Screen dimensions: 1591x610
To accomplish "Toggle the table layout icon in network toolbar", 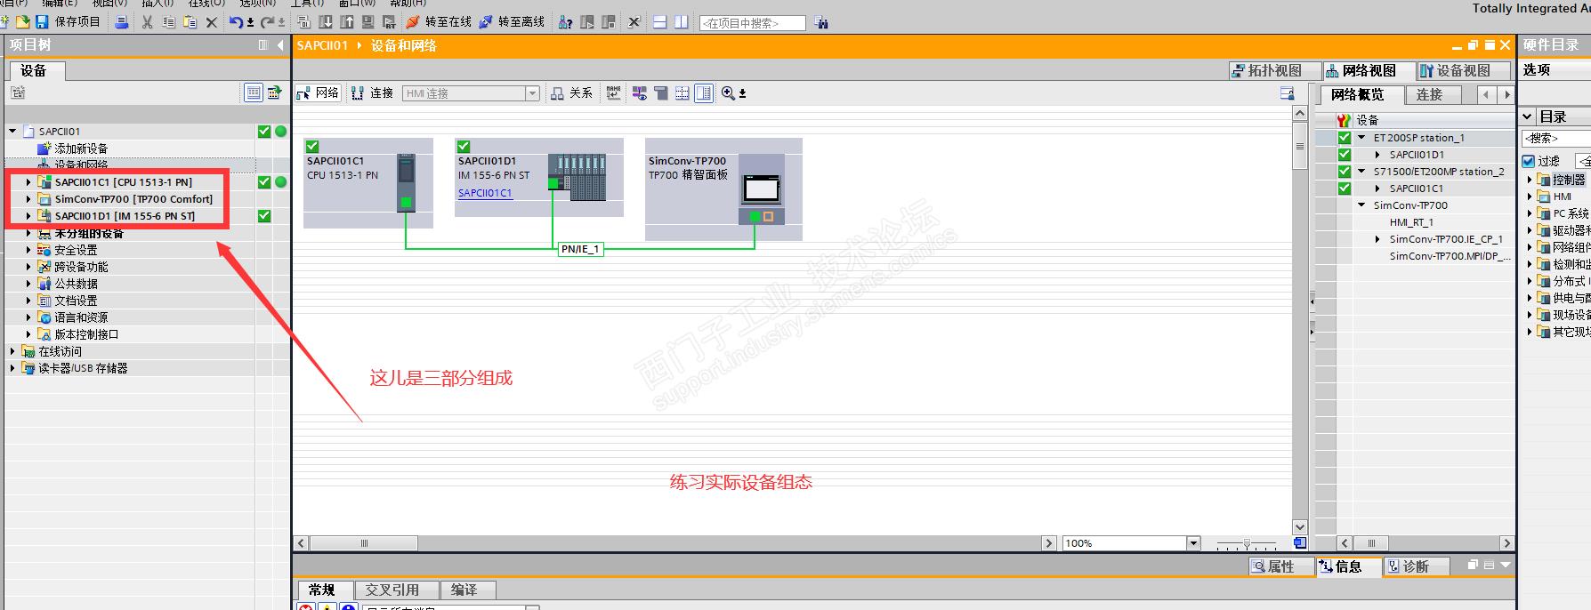I will (682, 92).
